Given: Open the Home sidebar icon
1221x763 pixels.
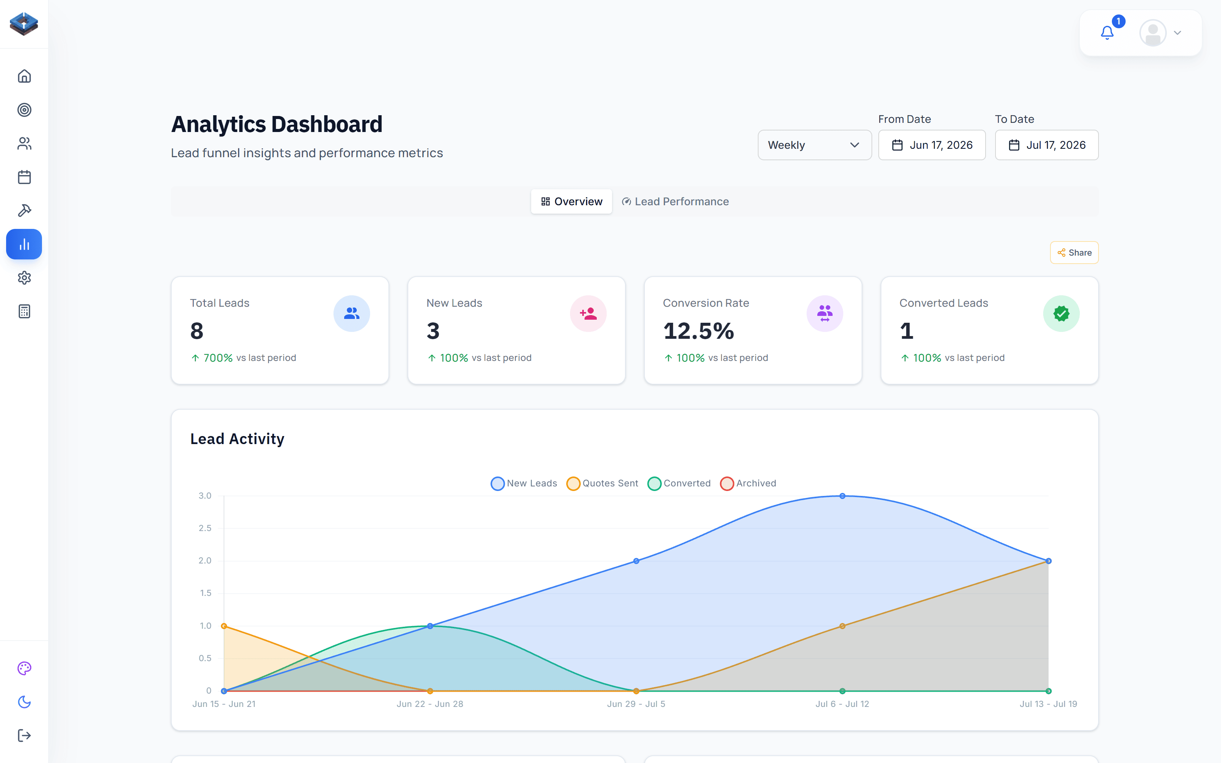Looking at the screenshot, I should click(24, 76).
